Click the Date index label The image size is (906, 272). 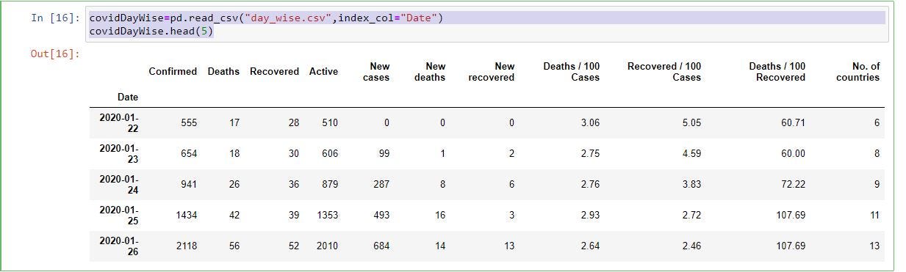(128, 97)
